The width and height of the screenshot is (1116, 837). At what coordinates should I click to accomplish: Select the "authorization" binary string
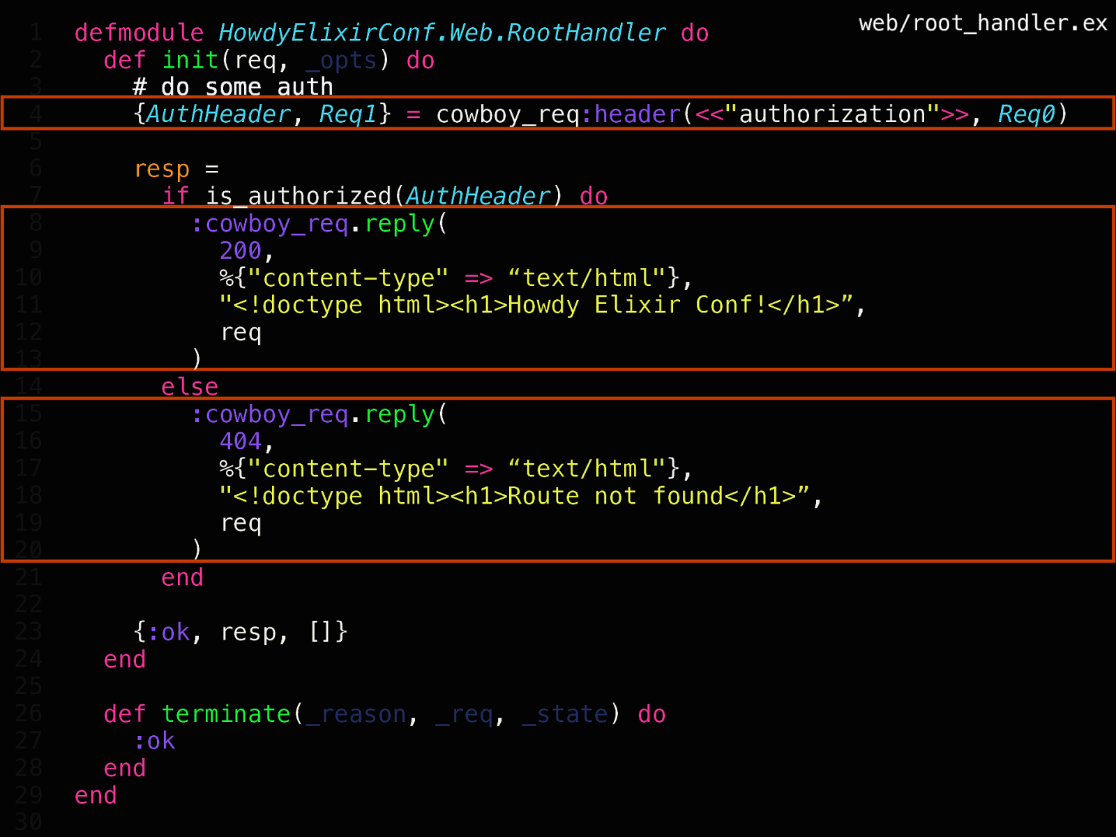[832, 114]
